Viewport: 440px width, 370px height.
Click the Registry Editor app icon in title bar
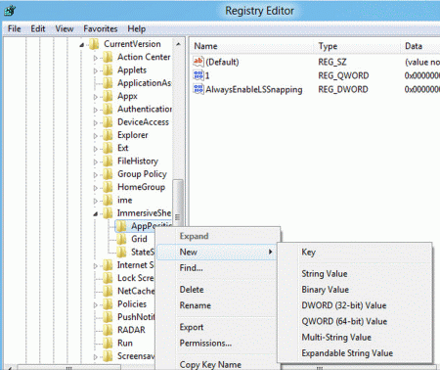point(10,11)
